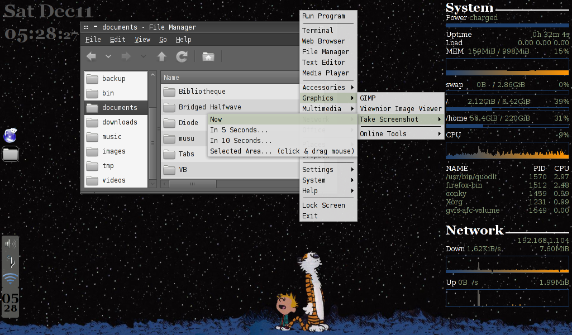Open the Help menu in File Manager
This screenshot has width=572, height=335.
coord(183,40)
